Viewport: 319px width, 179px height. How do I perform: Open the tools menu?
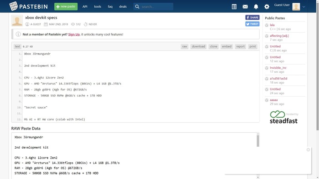(98, 6)
